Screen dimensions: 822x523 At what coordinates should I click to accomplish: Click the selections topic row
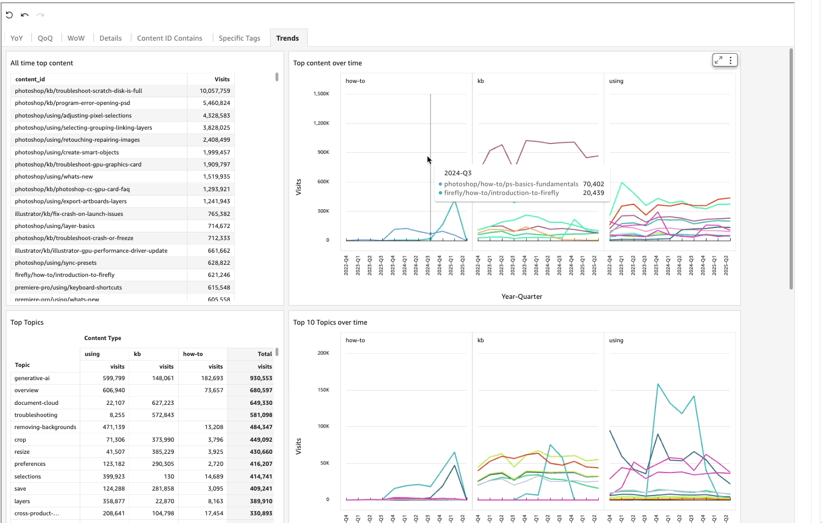click(142, 476)
